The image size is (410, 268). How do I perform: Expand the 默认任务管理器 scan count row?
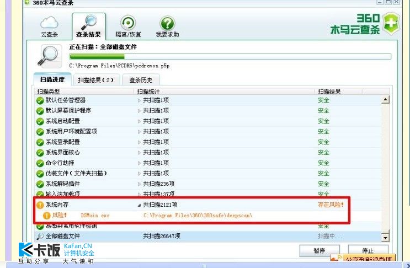point(139,100)
